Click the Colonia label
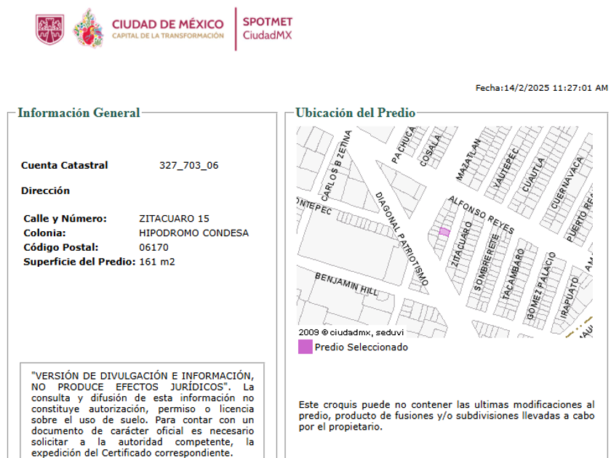The width and height of the screenshot is (611, 458). (44, 233)
